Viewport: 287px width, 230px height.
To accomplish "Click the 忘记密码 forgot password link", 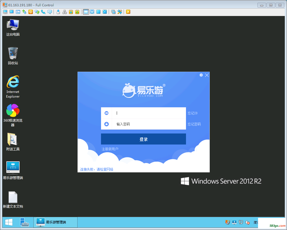I will [194, 124].
